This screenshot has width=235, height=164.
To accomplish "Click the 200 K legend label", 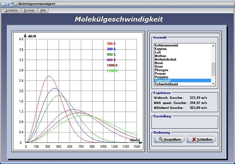I will click(x=111, y=44).
